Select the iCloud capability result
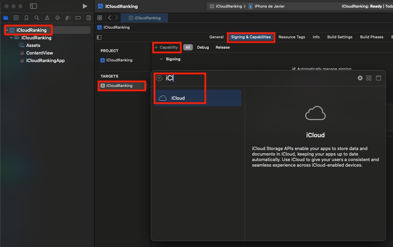393x247 pixels. (197, 98)
